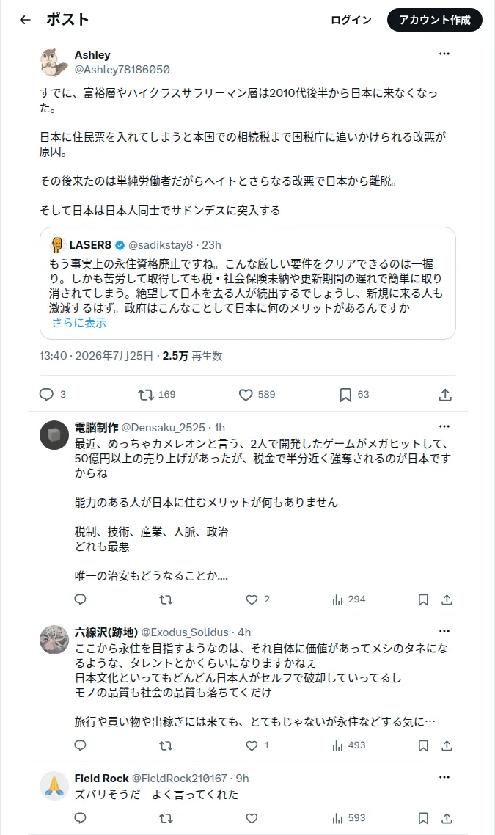The height and width of the screenshot is (835, 495).
Task: Click the アカウント作成 button
Action: pos(435,21)
